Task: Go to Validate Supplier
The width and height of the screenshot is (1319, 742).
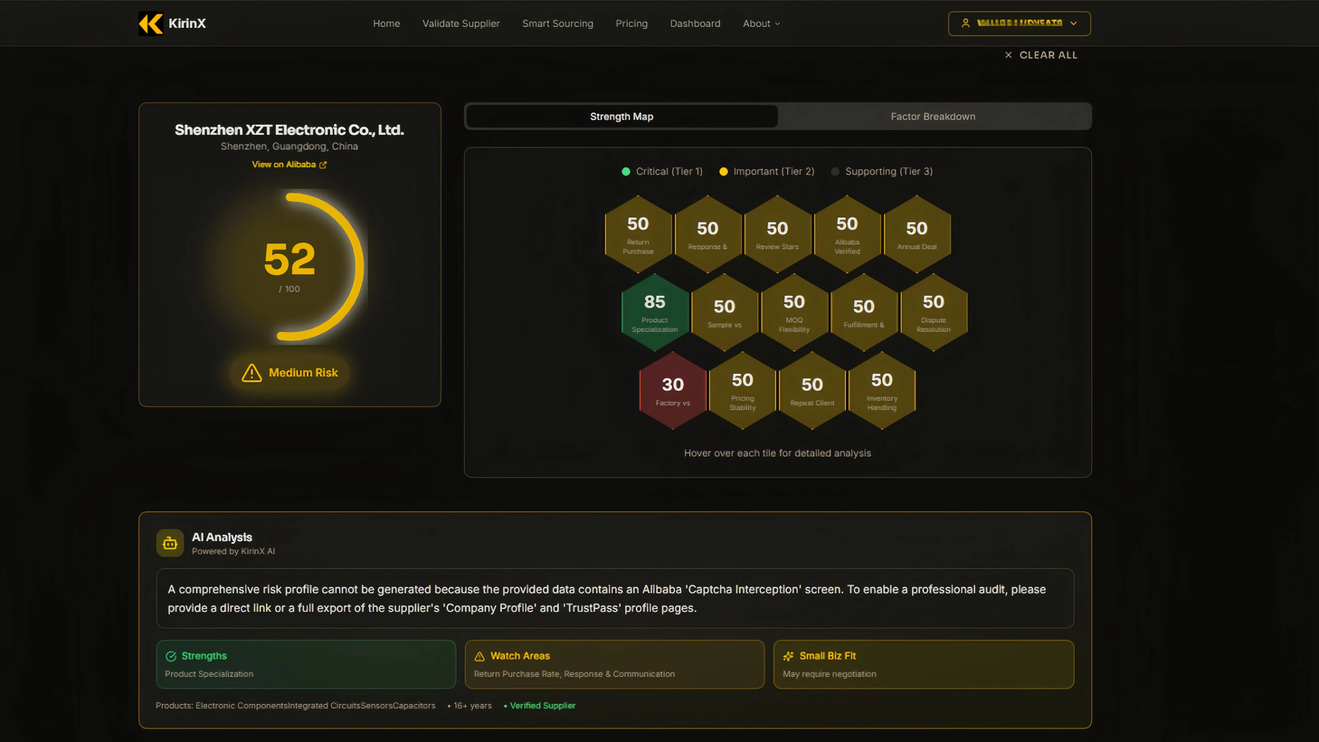Action: (x=461, y=23)
